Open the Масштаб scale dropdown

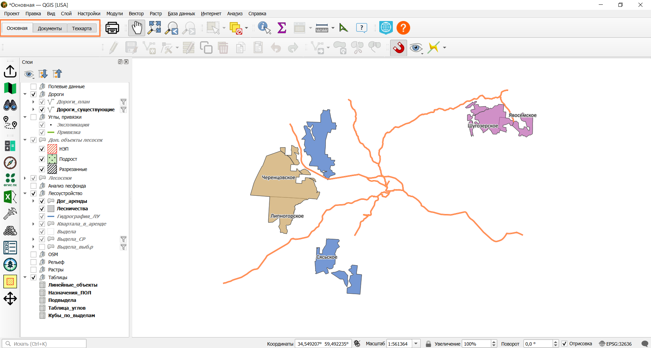416,344
